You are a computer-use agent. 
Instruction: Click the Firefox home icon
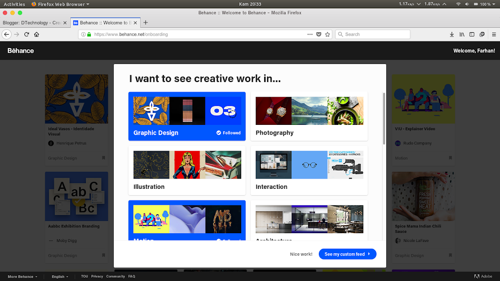click(x=37, y=34)
